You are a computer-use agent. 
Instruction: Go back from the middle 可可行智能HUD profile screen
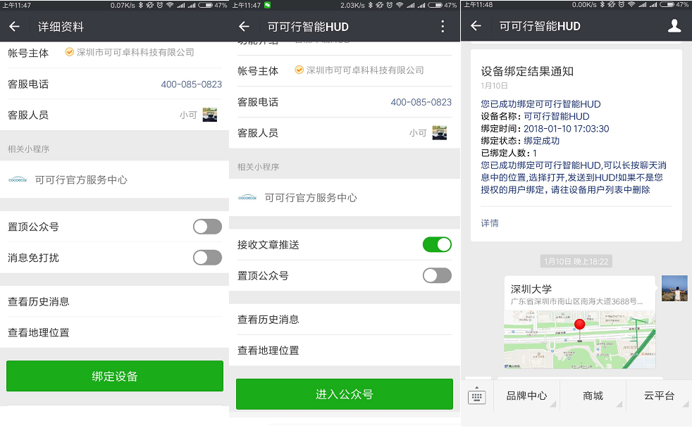(244, 27)
